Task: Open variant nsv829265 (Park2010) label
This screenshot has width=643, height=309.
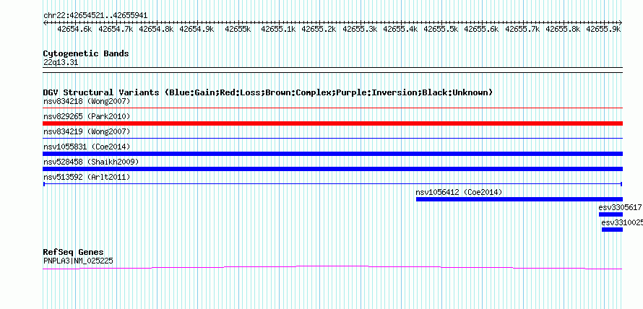Action: [x=87, y=116]
